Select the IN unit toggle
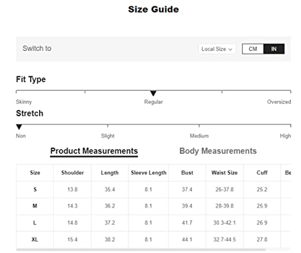 tap(274, 49)
